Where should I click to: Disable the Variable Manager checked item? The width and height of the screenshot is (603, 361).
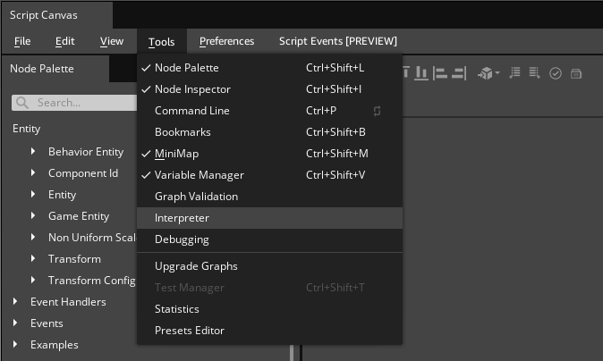click(x=199, y=175)
